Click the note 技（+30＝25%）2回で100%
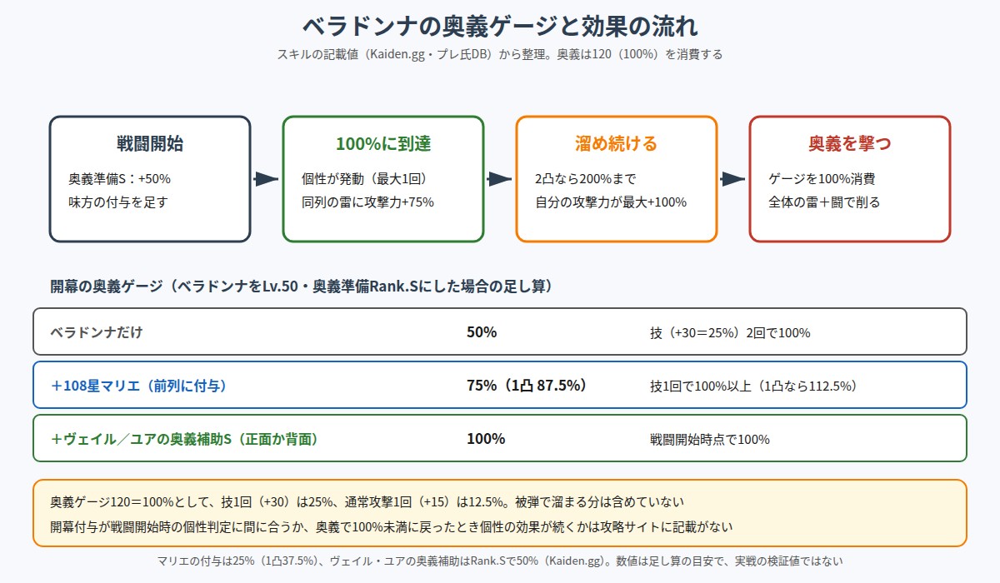1000x583 pixels. 730,332
